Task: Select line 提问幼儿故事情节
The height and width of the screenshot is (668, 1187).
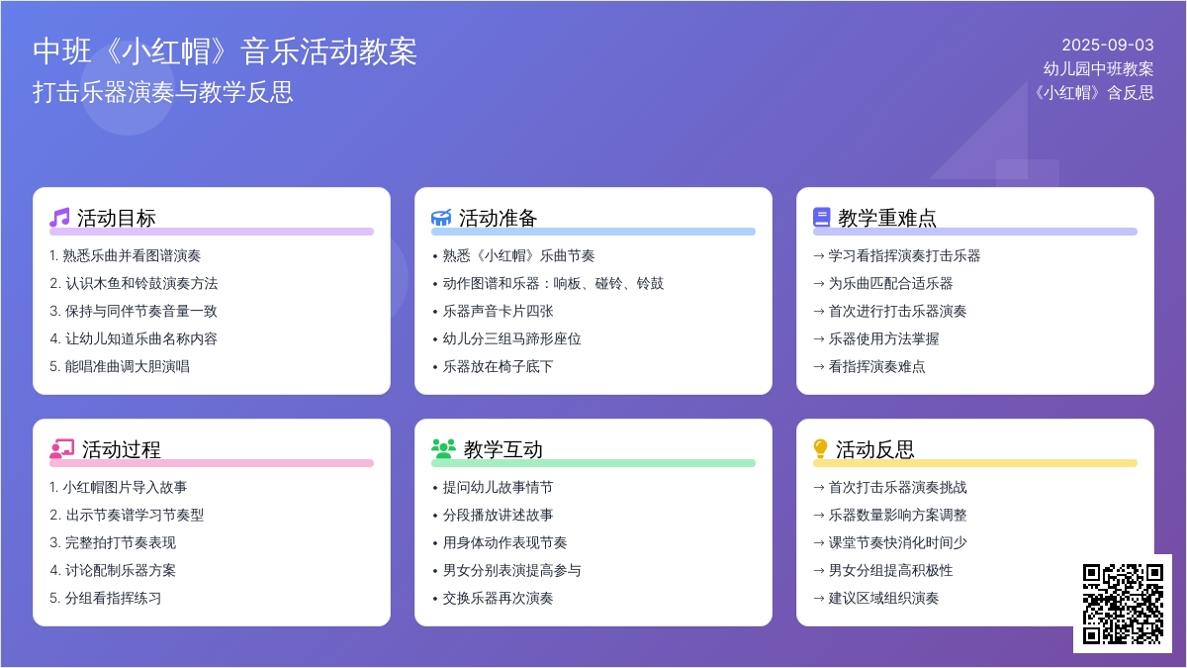Action: click(493, 487)
